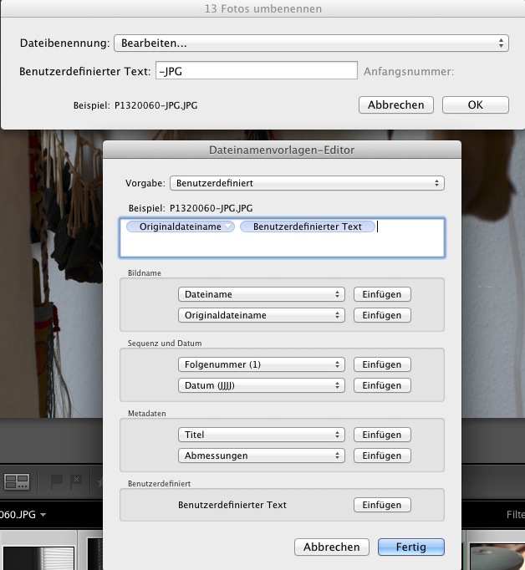Click Einfügen next to Dateiname
This screenshot has height=570, width=525.
click(382, 294)
